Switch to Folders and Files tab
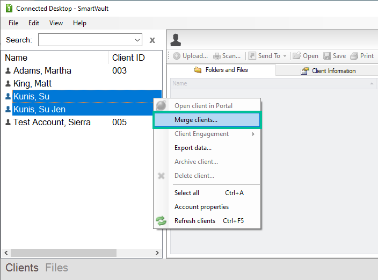The width and height of the screenshot is (378, 280). 221,70
